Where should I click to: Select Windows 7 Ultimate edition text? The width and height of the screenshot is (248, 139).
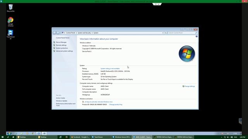tap(89, 46)
